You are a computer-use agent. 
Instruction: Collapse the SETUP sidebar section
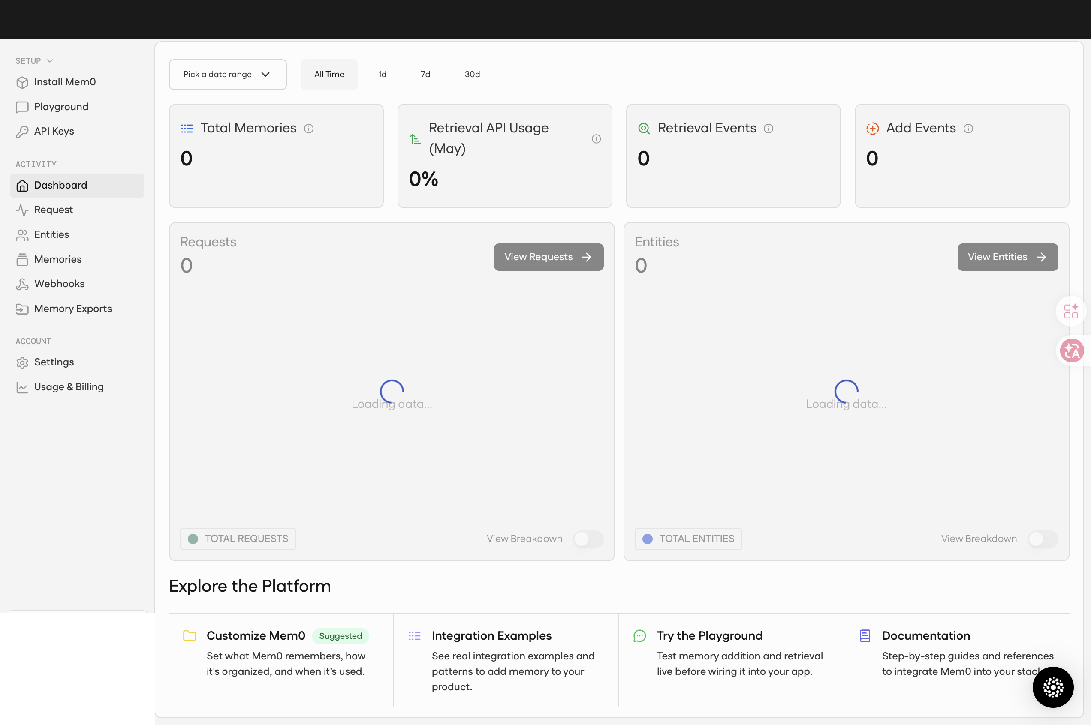point(34,61)
